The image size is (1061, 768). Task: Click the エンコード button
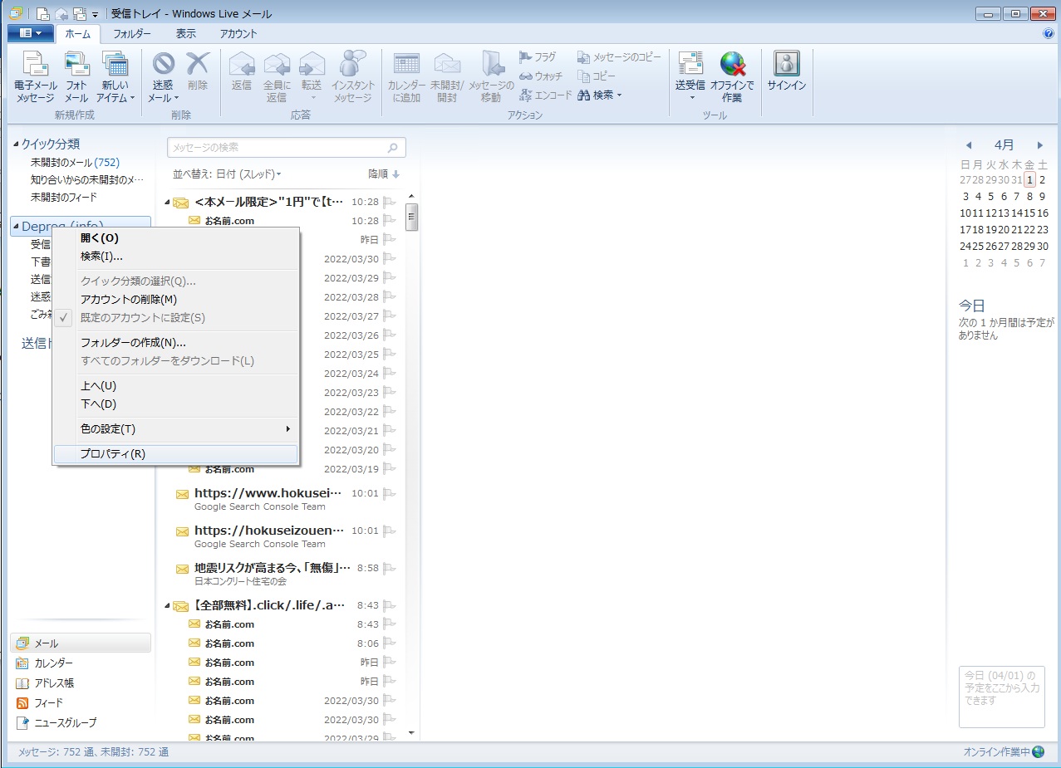[x=545, y=95]
